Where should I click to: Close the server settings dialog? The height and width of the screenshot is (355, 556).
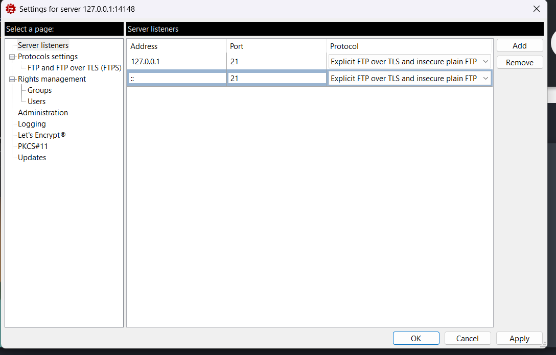point(537,9)
